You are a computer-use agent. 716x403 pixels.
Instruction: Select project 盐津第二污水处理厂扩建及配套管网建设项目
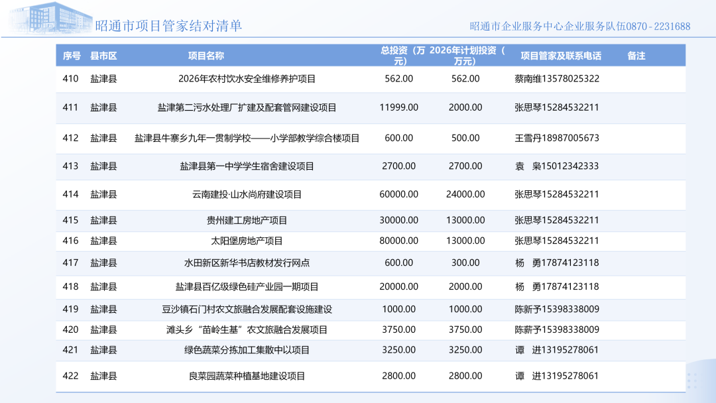coord(247,108)
